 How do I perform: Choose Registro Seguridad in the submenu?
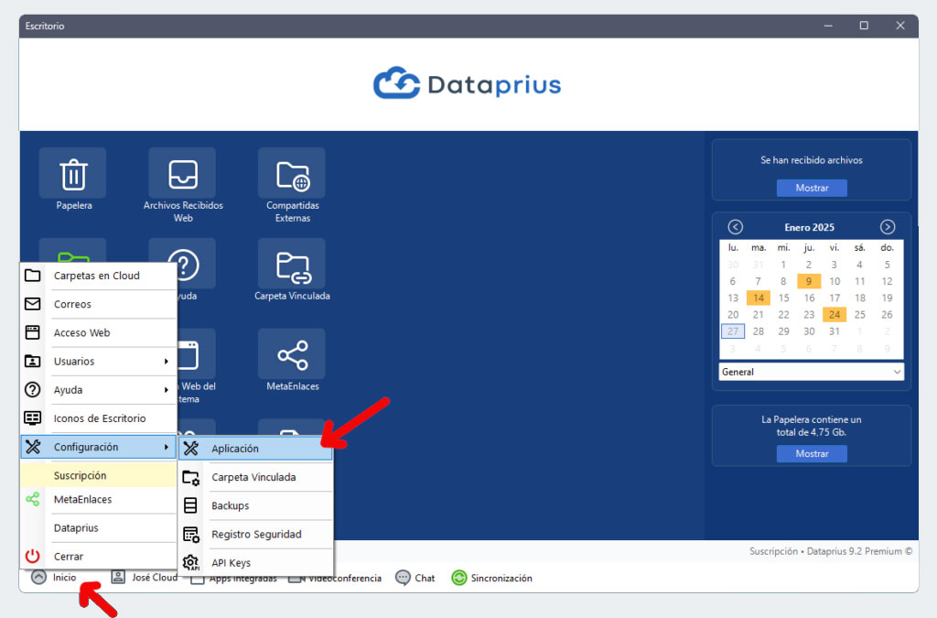(256, 535)
